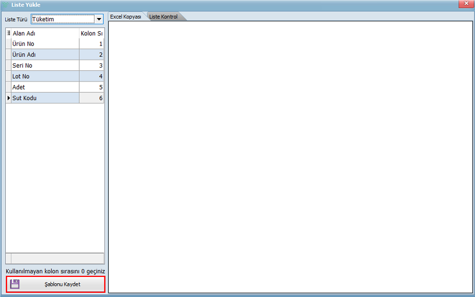
Task: Open the Liste Türü dropdown arrow
Action: tap(99, 20)
